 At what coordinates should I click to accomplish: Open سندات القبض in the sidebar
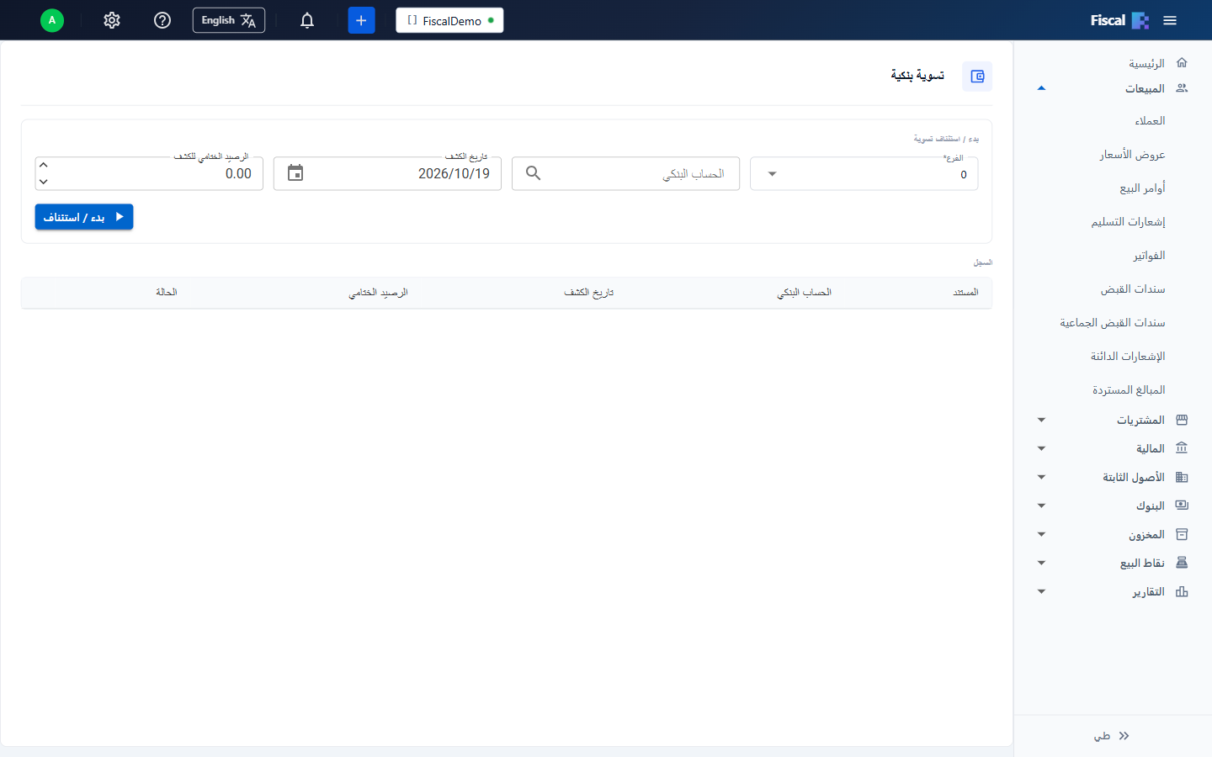(x=1133, y=289)
